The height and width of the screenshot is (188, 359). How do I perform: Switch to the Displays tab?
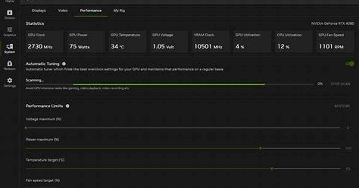click(x=39, y=10)
